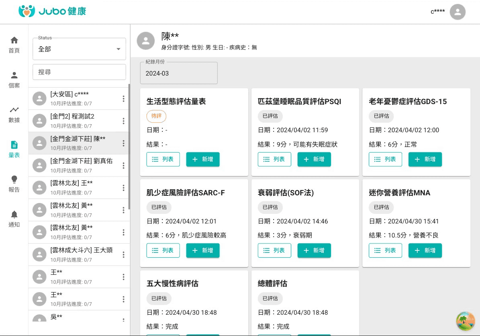This screenshot has width=480, height=336.
Task: Click the case list scrollbar
Action: click(x=129, y=147)
